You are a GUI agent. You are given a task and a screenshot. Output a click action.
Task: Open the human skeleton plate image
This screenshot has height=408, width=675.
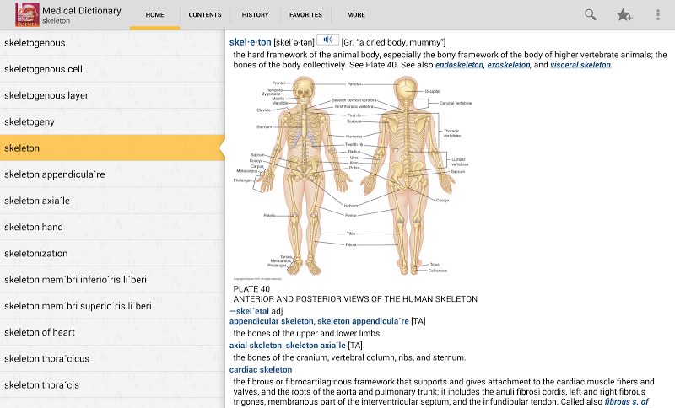click(353, 176)
